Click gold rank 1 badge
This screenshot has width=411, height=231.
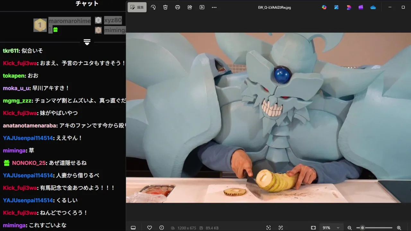pyautogui.click(x=40, y=25)
